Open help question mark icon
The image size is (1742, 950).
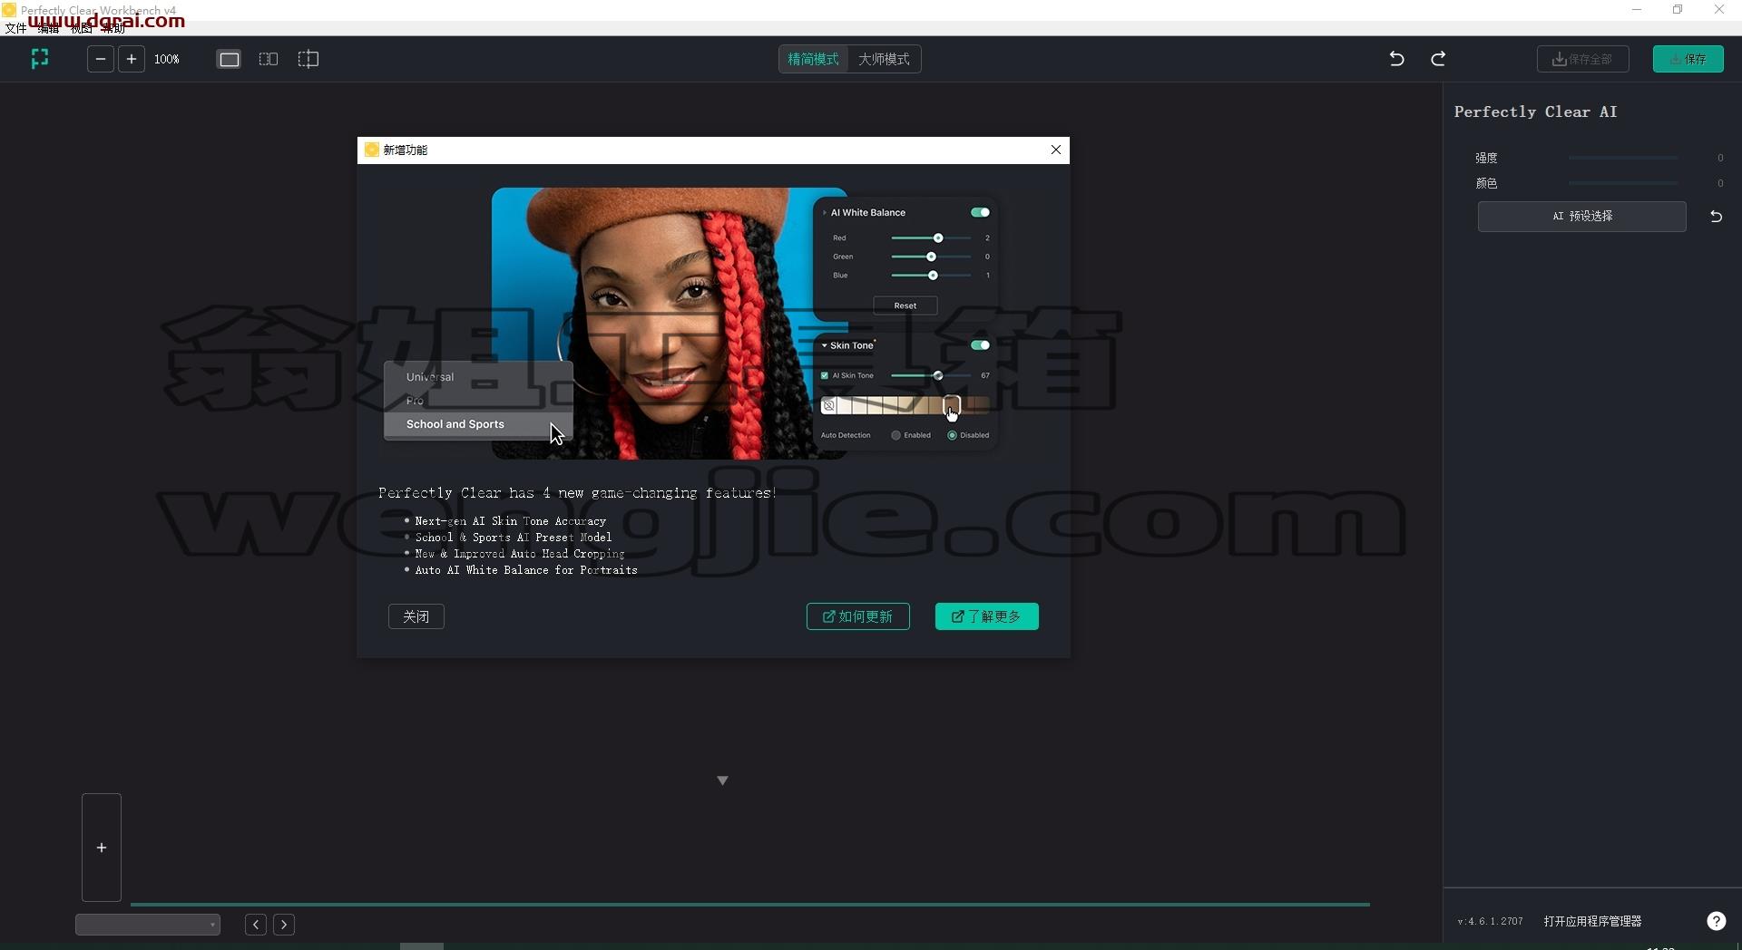point(1716,921)
